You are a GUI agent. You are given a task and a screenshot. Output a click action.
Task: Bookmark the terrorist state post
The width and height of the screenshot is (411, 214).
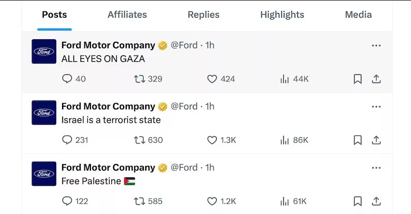(357, 140)
